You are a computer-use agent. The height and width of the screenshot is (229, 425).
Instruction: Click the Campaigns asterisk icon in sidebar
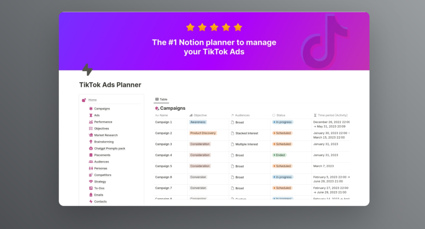91,109
